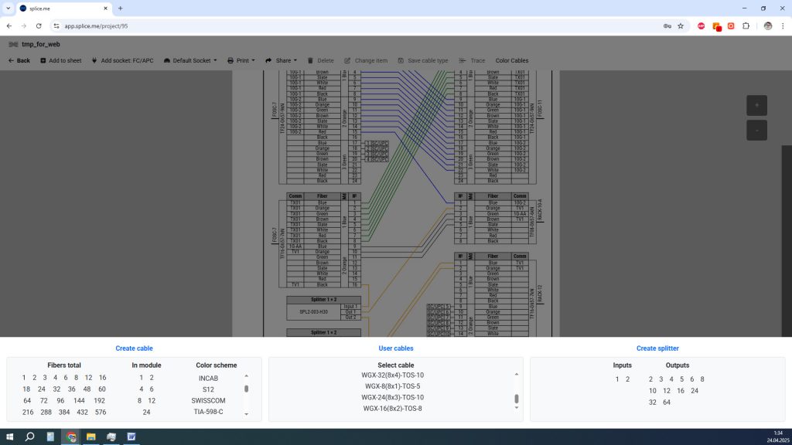
Task: Click the browser reload icon
Action: pyautogui.click(x=39, y=25)
